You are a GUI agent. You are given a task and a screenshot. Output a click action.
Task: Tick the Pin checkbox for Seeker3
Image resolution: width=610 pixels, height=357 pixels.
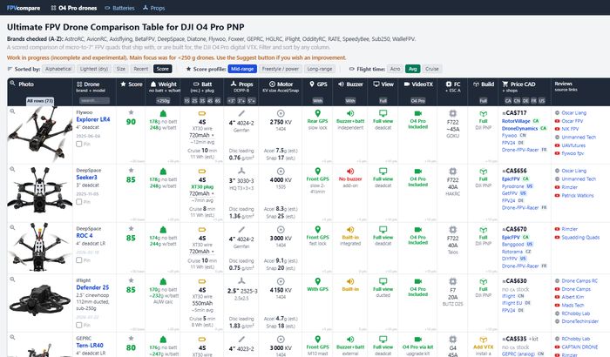pos(79,202)
